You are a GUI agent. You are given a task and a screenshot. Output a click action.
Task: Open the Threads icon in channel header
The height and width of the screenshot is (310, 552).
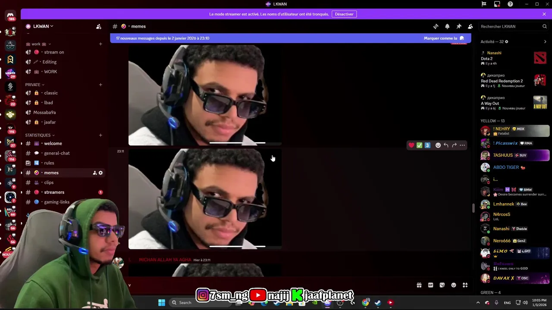point(436,26)
